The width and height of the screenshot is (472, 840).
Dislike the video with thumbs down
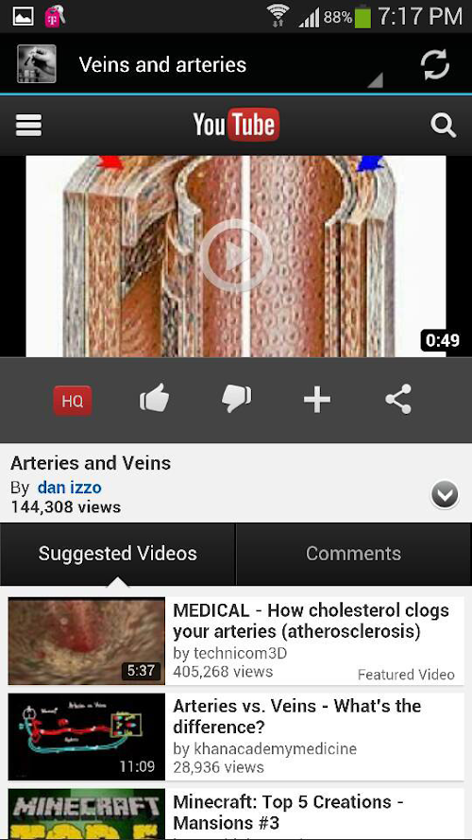coord(236,400)
